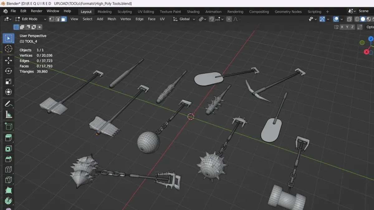Viewport: 374px width, 210px height.
Task: Toggle snapping magnet icon
Action: (x=212, y=19)
